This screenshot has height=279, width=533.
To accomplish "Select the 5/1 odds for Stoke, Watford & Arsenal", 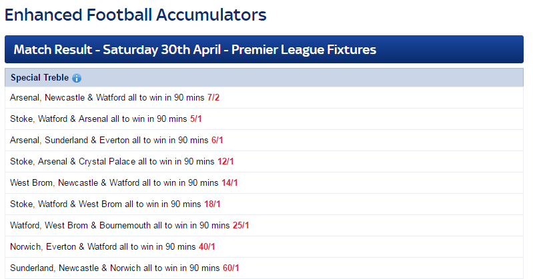I will click(196, 119).
